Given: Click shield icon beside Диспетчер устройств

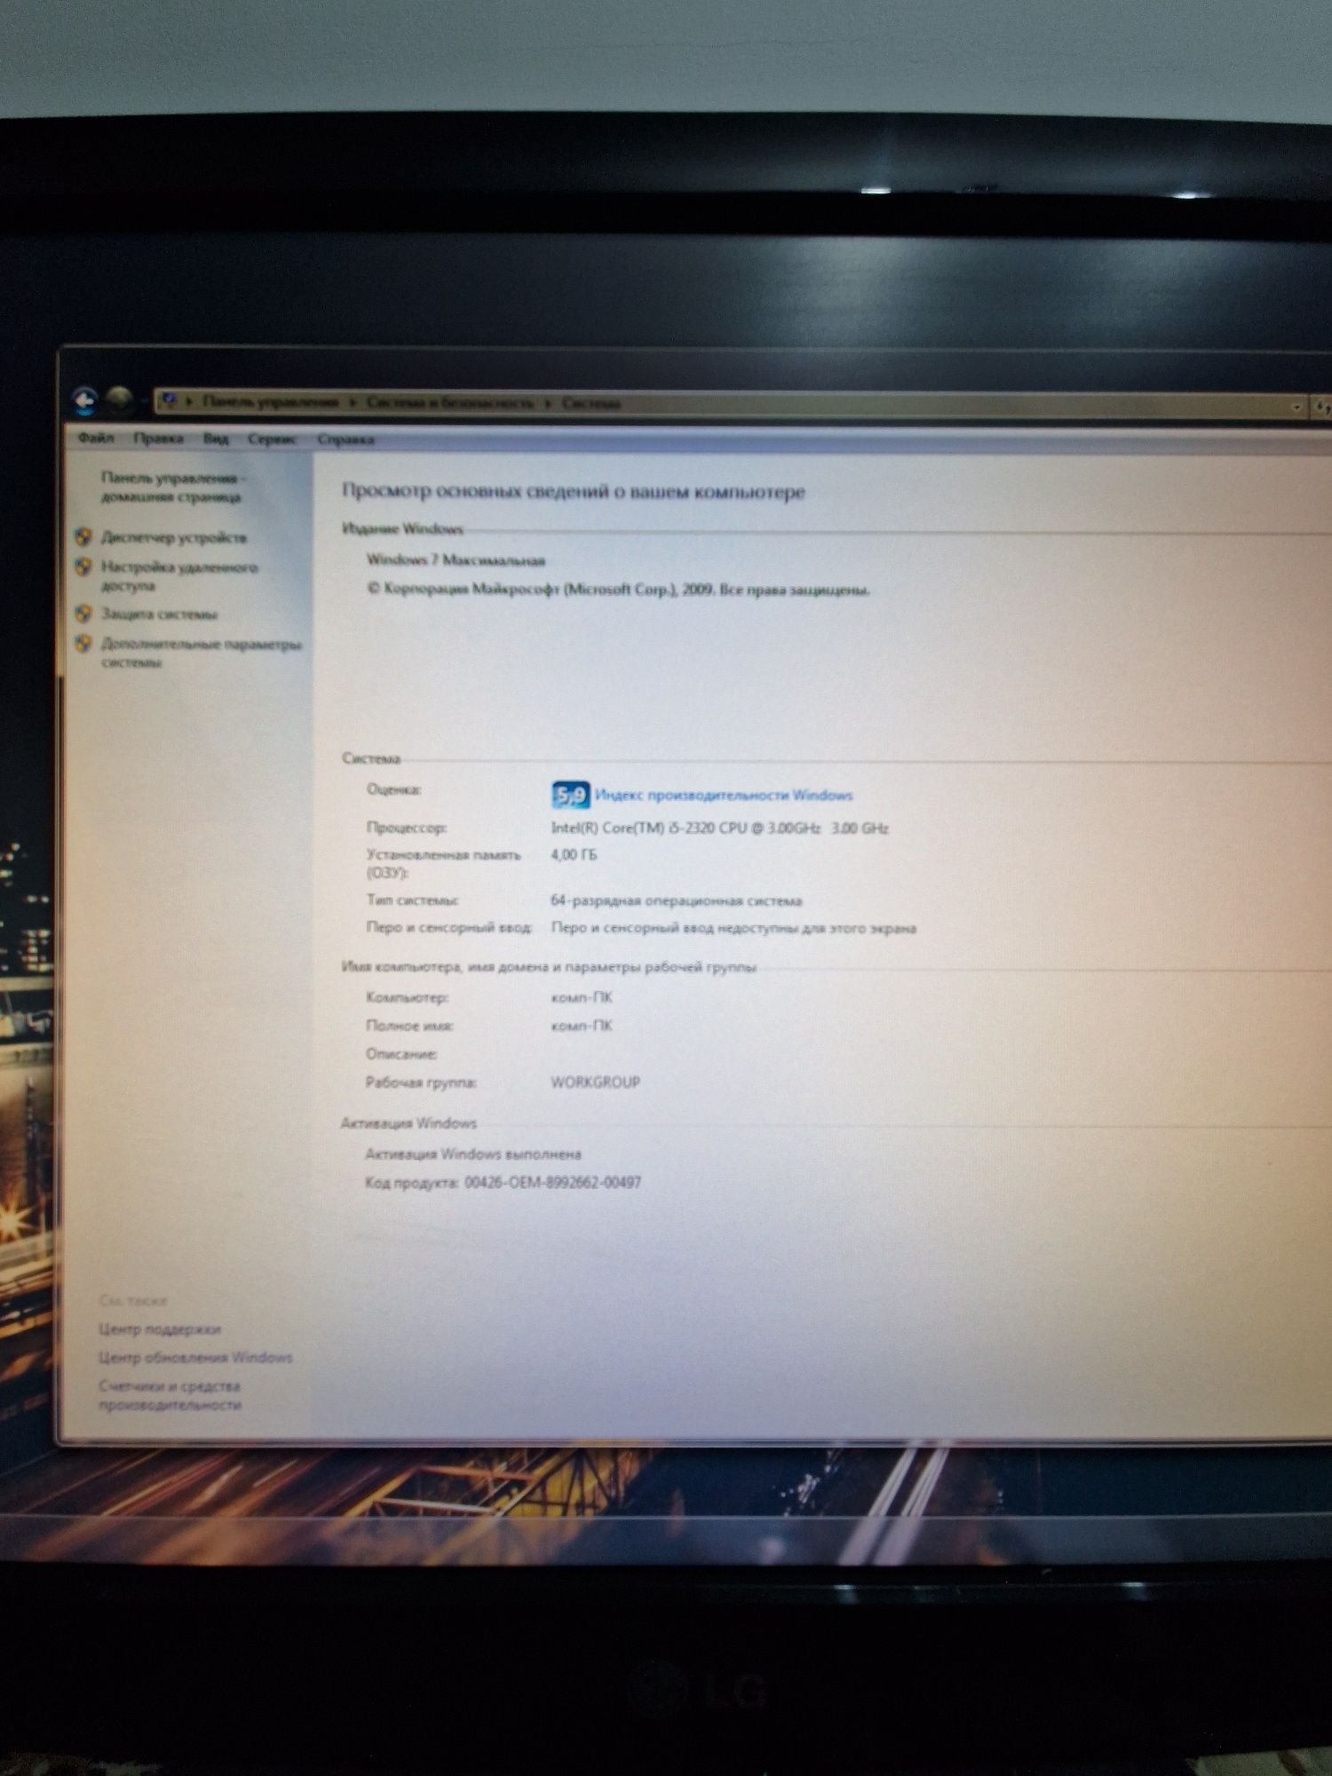Looking at the screenshot, I should (x=83, y=536).
